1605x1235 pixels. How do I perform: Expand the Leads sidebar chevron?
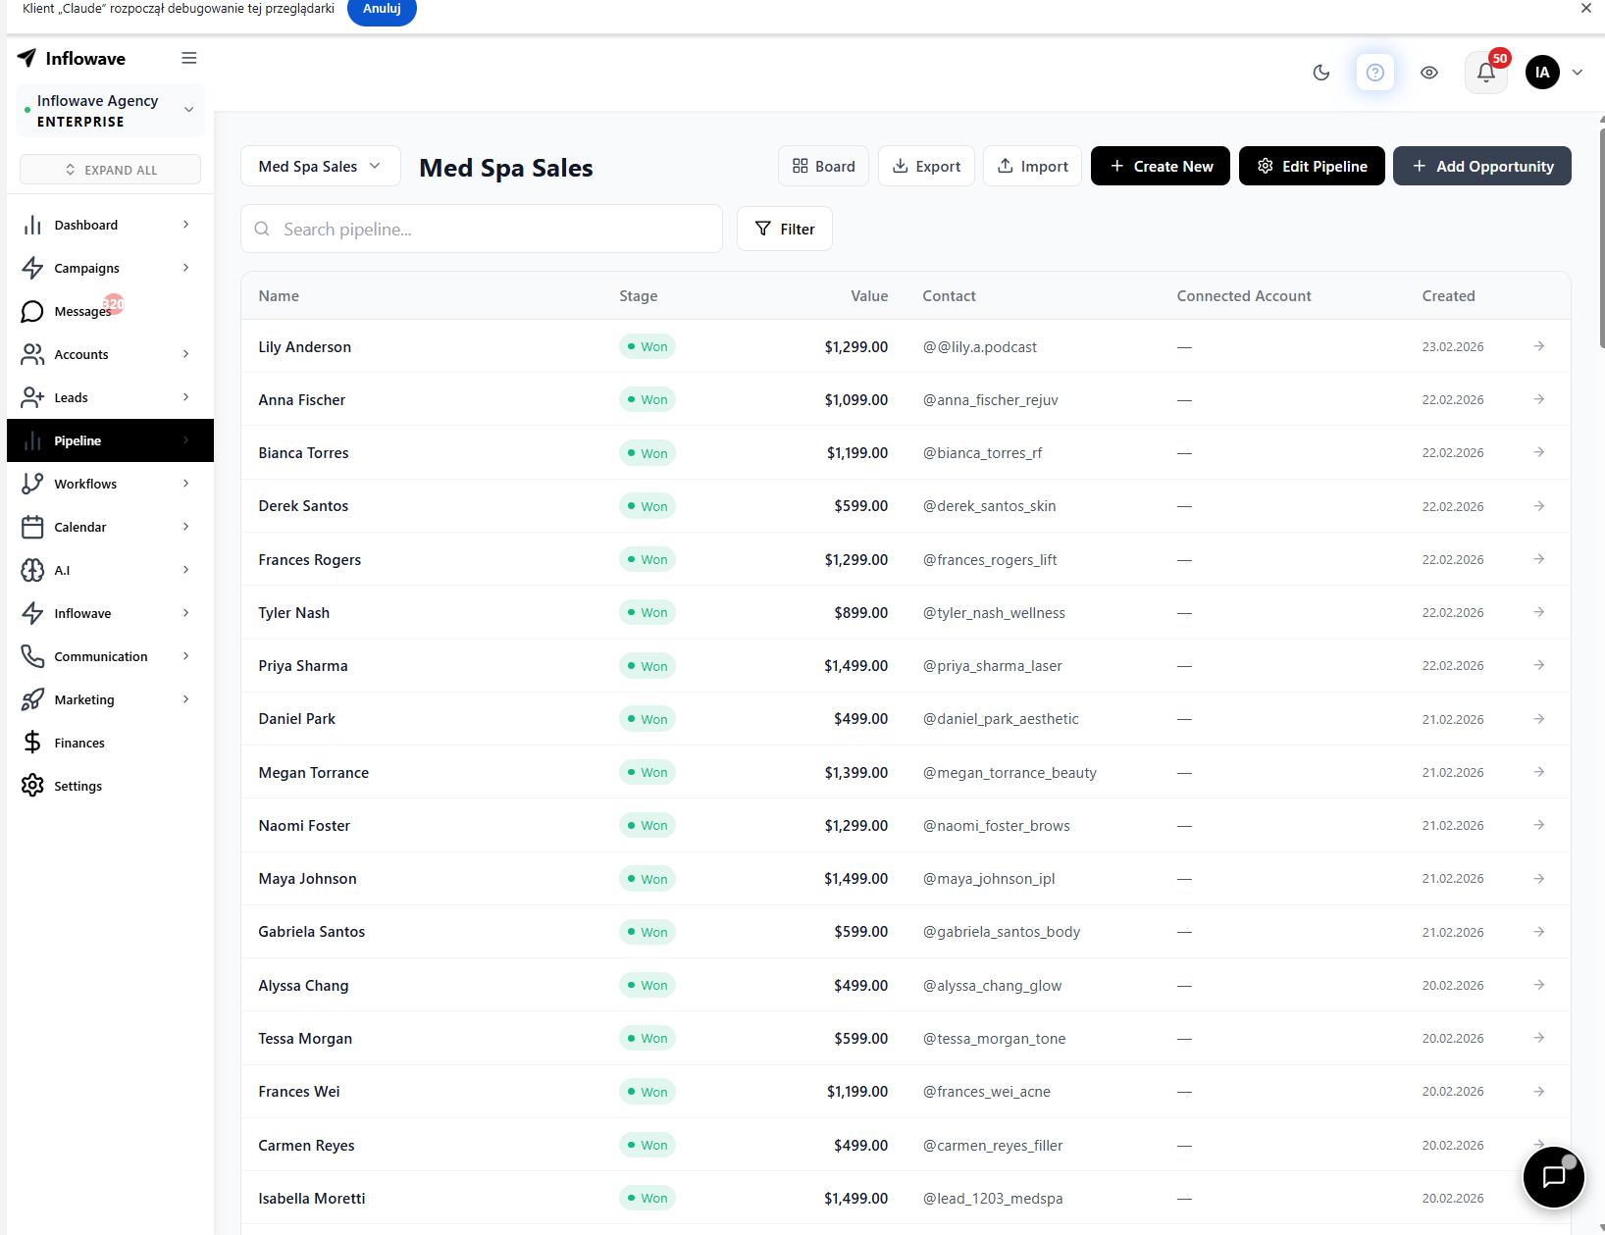[x=186, y=397]
